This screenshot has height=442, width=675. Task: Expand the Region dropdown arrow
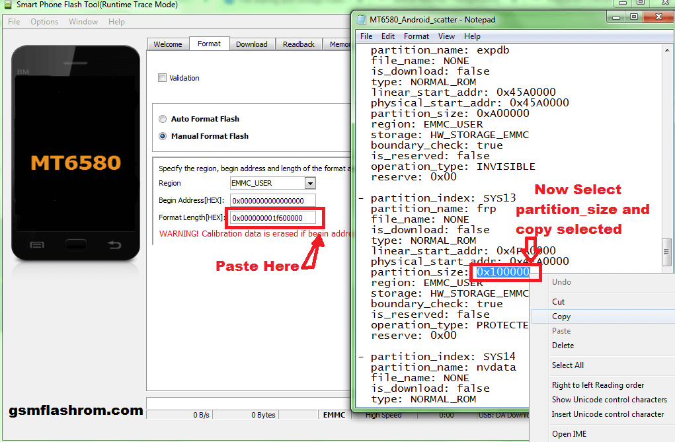(310, 184)
